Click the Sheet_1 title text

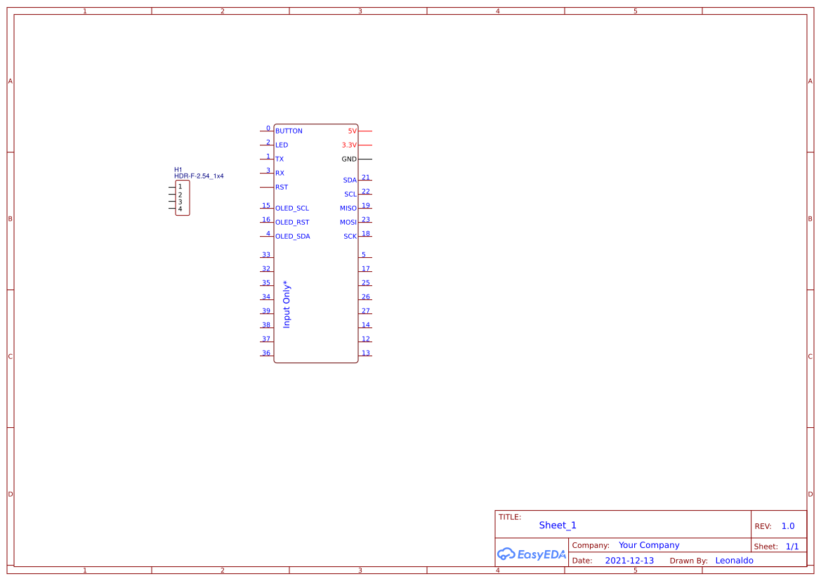(x=557, y=525)
